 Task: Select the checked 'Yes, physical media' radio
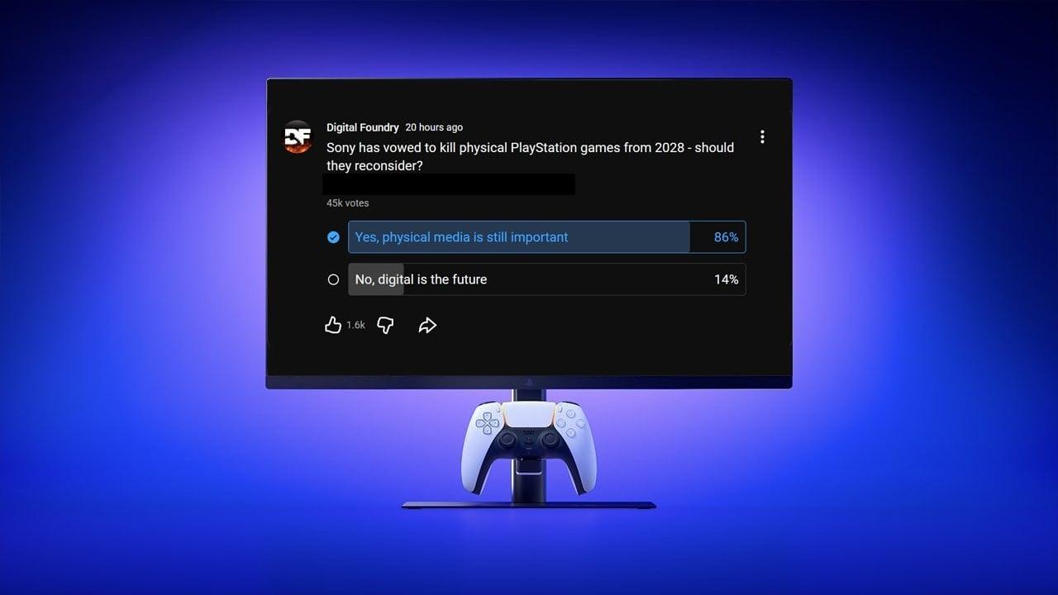coord(333,237)
